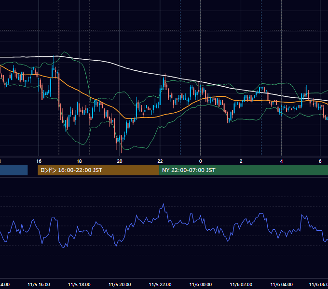Select the ロンドン 16:00-22:00 JST session bar
This screenshot has width=328, height=289.
pyautogui.click(x=98, y=170)
